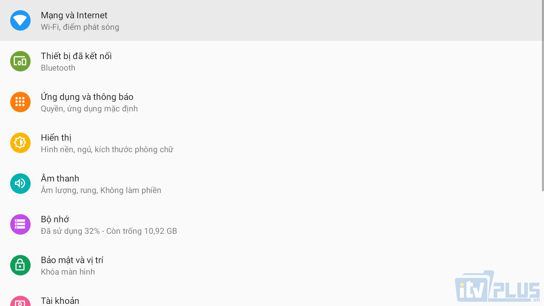Click the purple storage icon

coord(20,224)
